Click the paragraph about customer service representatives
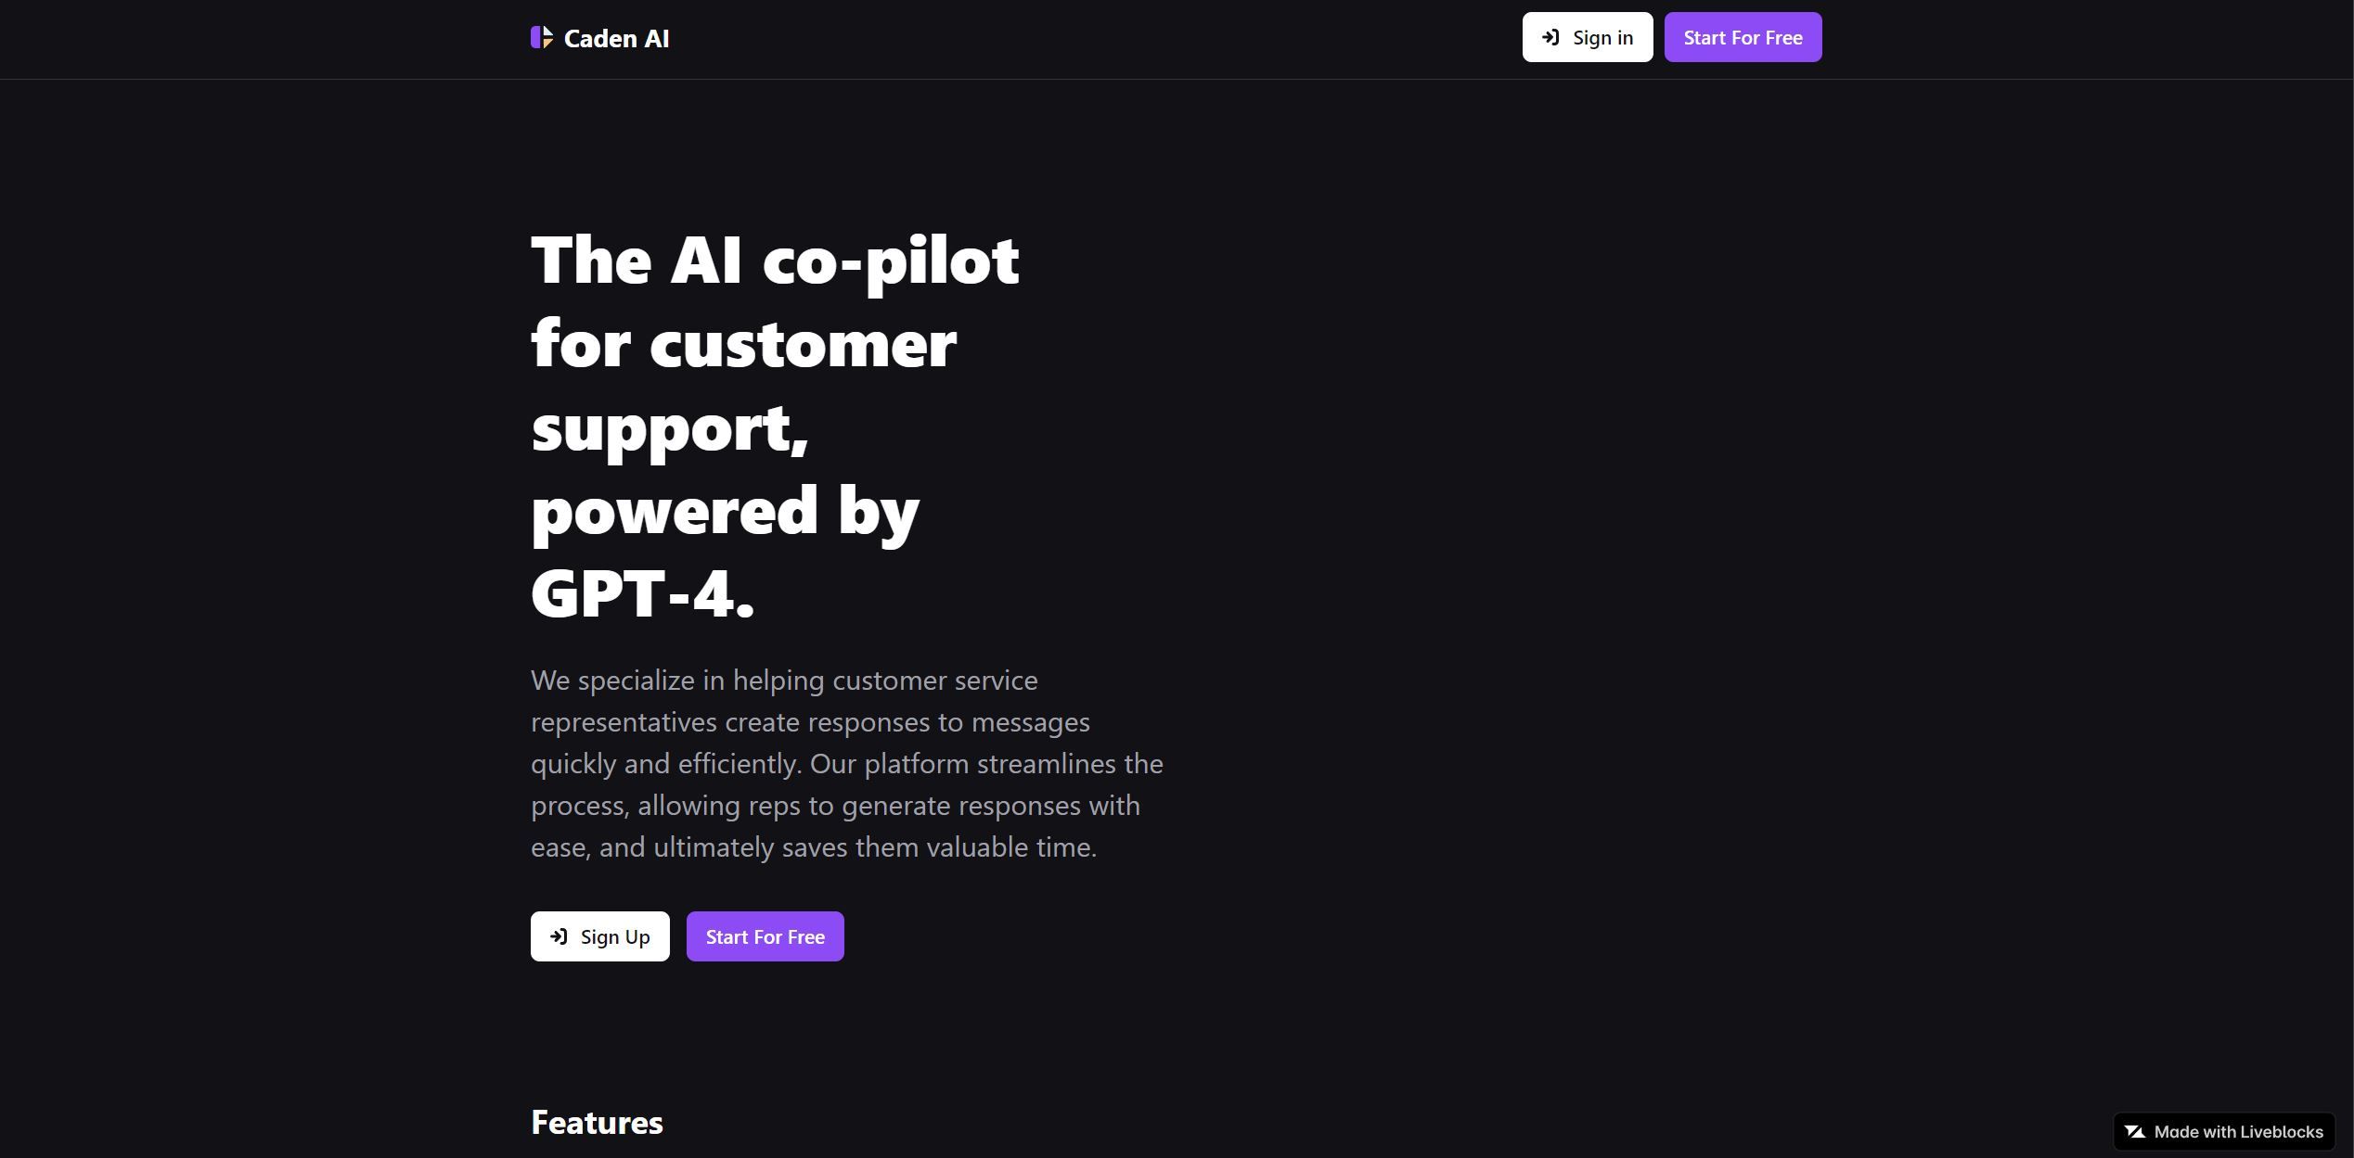 point(846,762)
